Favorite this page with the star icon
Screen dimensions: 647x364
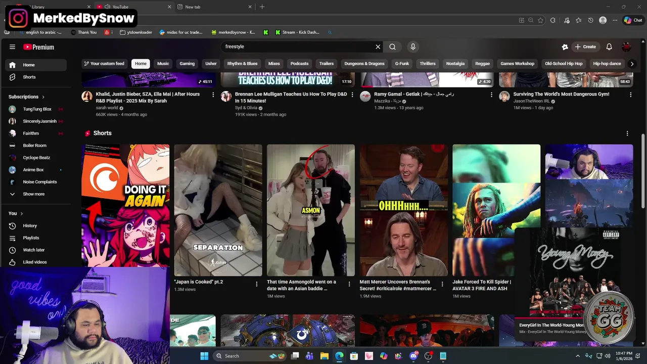coord(540,20)
